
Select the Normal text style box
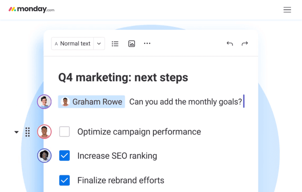click(72, 44)
